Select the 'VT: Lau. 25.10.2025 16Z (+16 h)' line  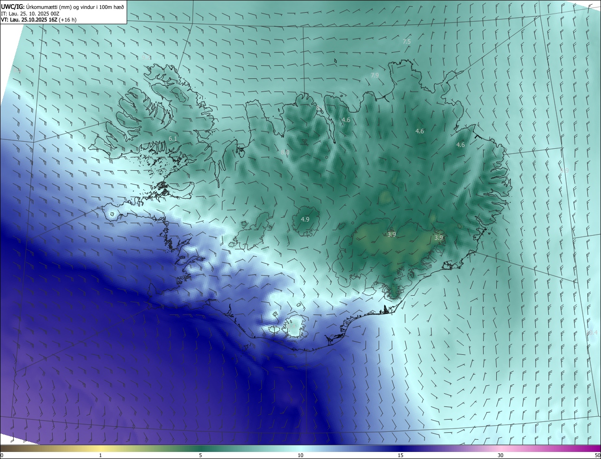pos(39,20)
